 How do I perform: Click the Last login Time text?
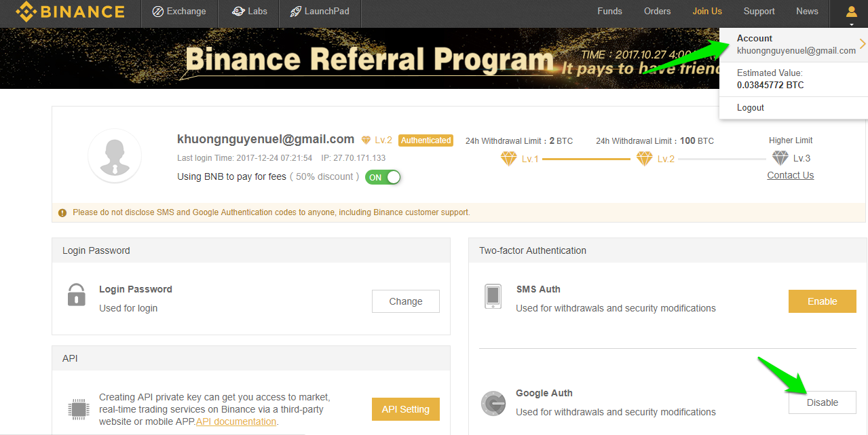pyautogui.click(x=245, y=158)
